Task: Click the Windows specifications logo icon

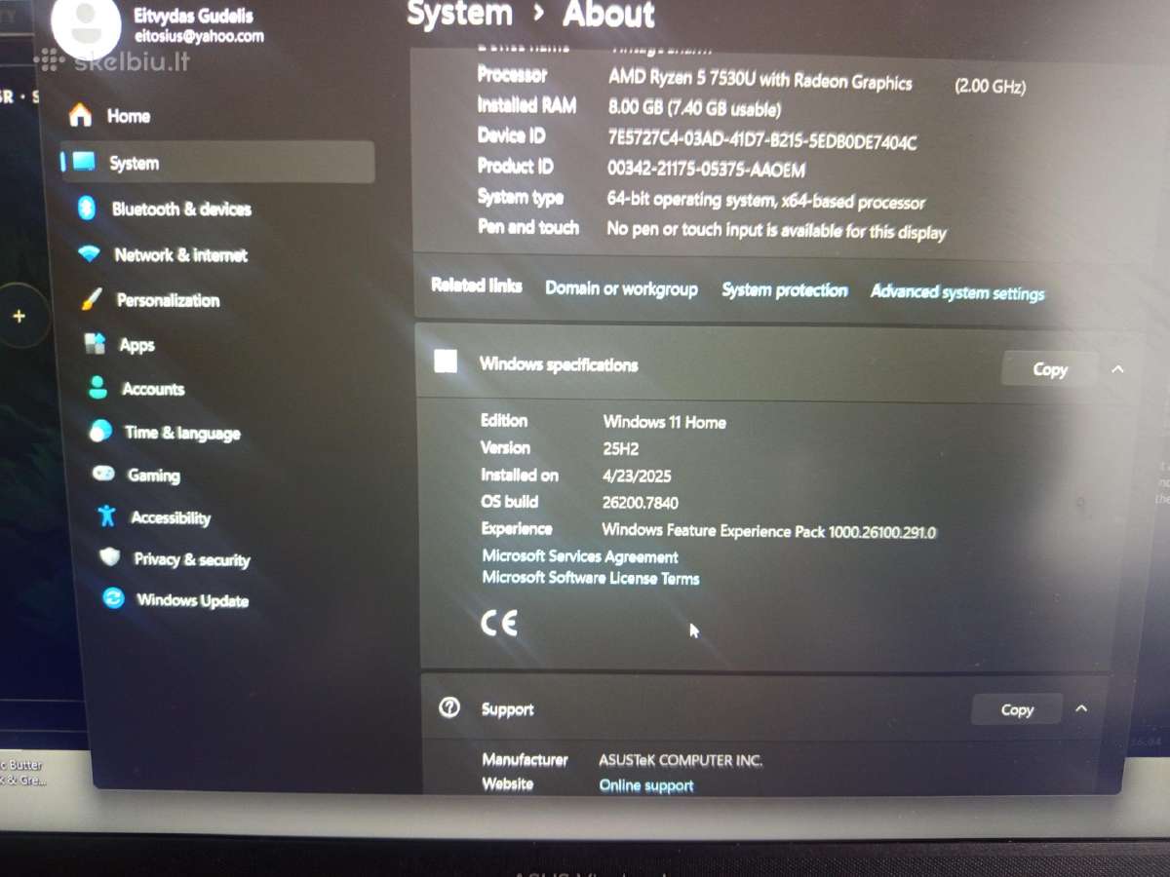Action: pyautogui.click(x=446, y=362)
